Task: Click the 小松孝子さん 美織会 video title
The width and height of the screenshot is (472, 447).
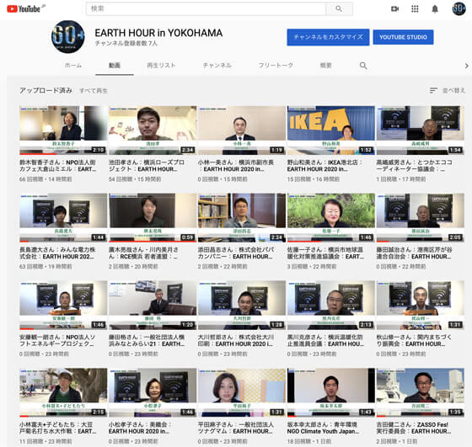Action: 140,428
